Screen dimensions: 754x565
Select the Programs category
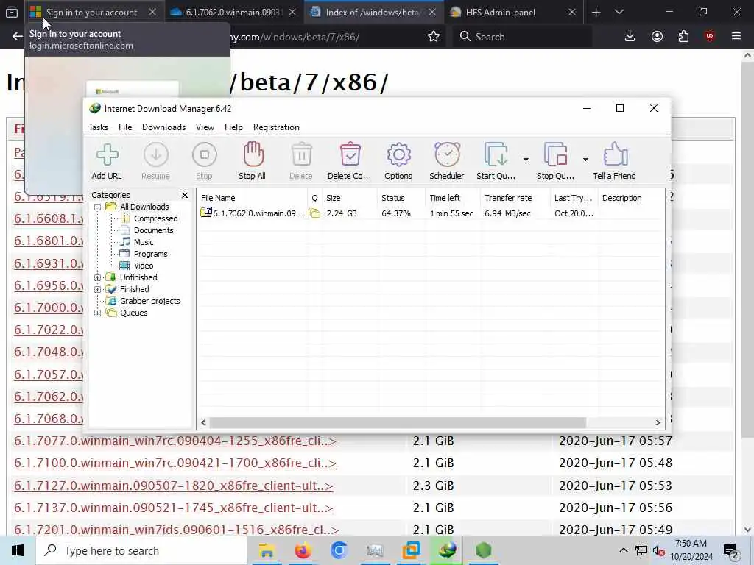pyautogui.click(x=150, y=254)
